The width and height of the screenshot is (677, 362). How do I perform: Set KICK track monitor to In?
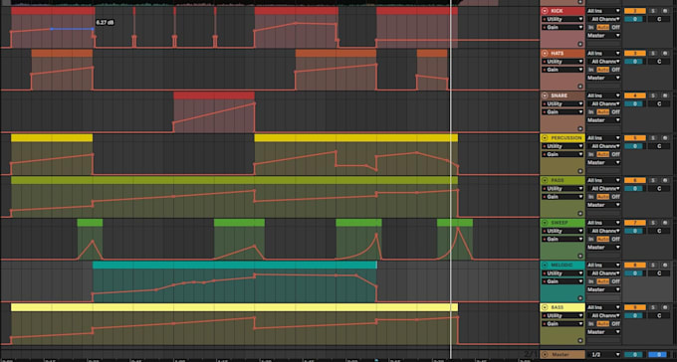590,27
